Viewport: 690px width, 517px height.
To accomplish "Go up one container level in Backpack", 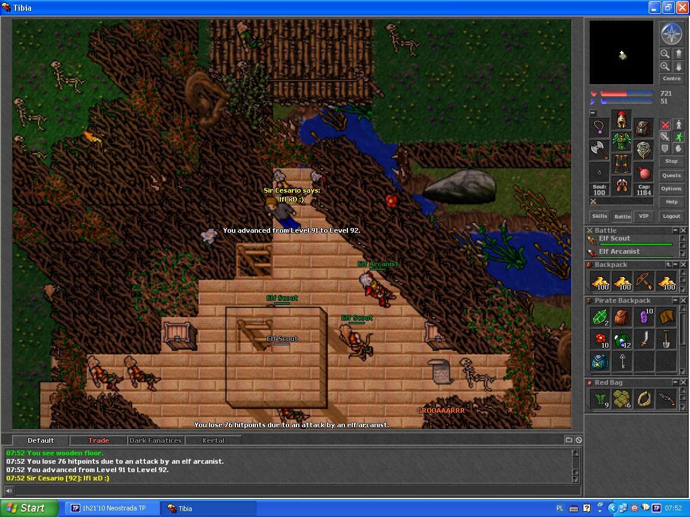I will [668, 264].
